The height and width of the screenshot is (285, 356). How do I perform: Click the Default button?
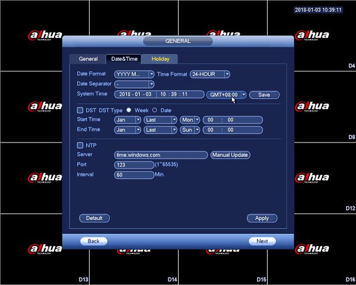[x=94, y=218]
